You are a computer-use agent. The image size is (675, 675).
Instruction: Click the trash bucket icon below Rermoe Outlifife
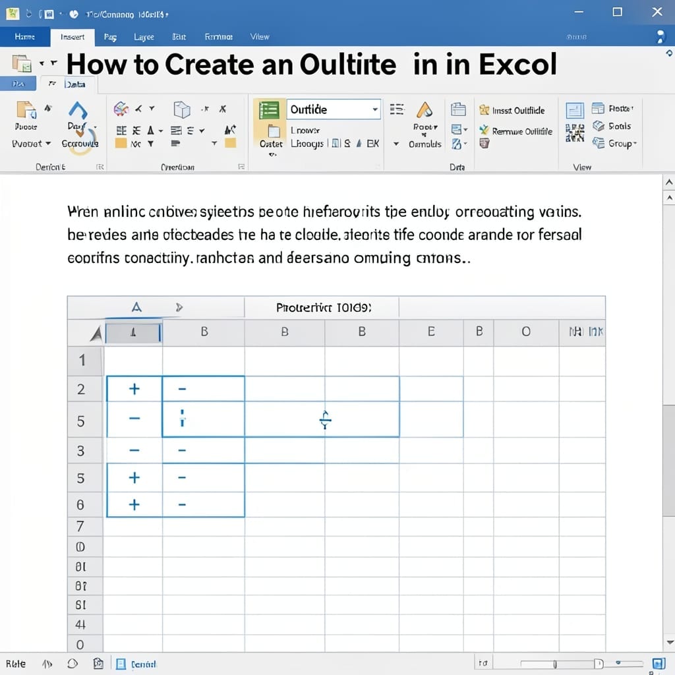click(484, 143)
